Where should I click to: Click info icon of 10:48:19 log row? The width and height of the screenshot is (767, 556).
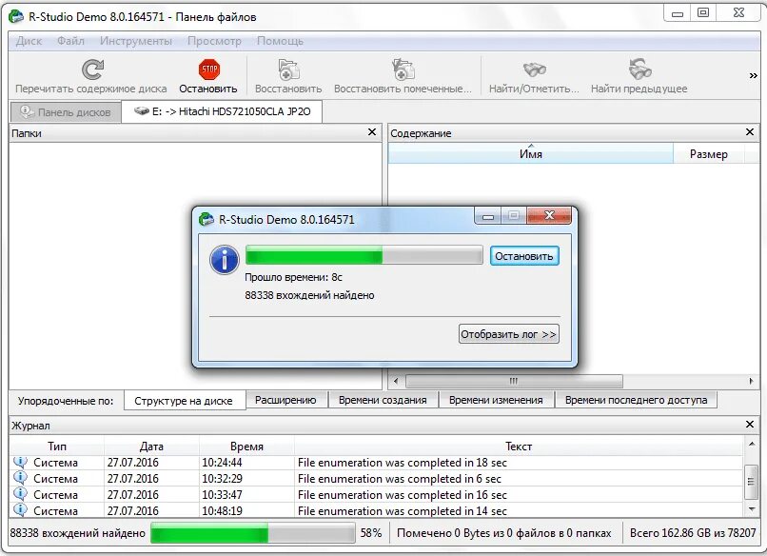[x=20, y=510]
